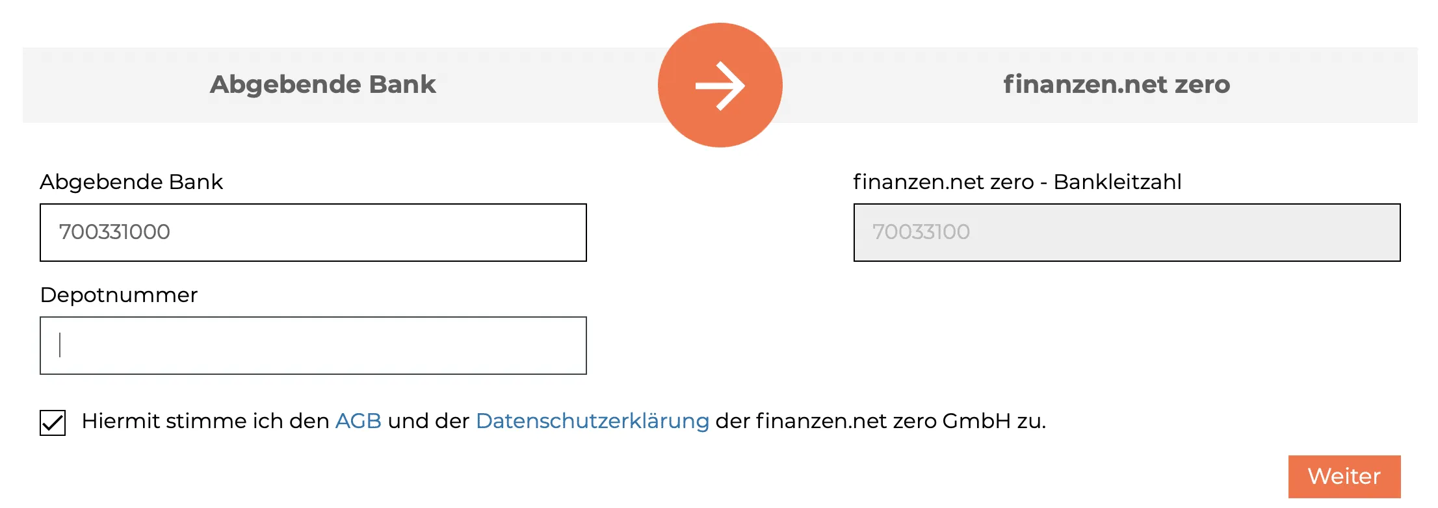Click the Weiter button

[x=1344, y=476]
